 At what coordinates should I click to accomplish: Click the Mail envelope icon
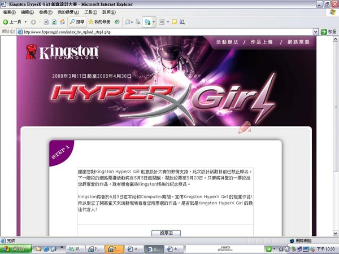click(128, 22)
